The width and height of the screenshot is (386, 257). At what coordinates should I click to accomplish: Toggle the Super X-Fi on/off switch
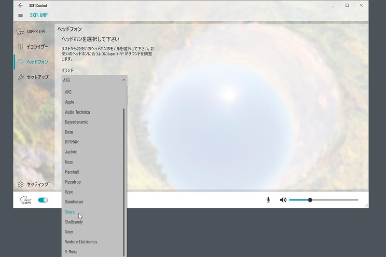tap(43, 200)
